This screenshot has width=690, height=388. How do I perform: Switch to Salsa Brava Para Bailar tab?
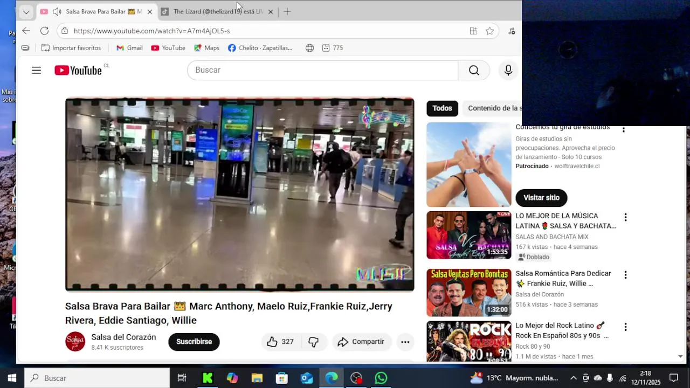[97, 11]
